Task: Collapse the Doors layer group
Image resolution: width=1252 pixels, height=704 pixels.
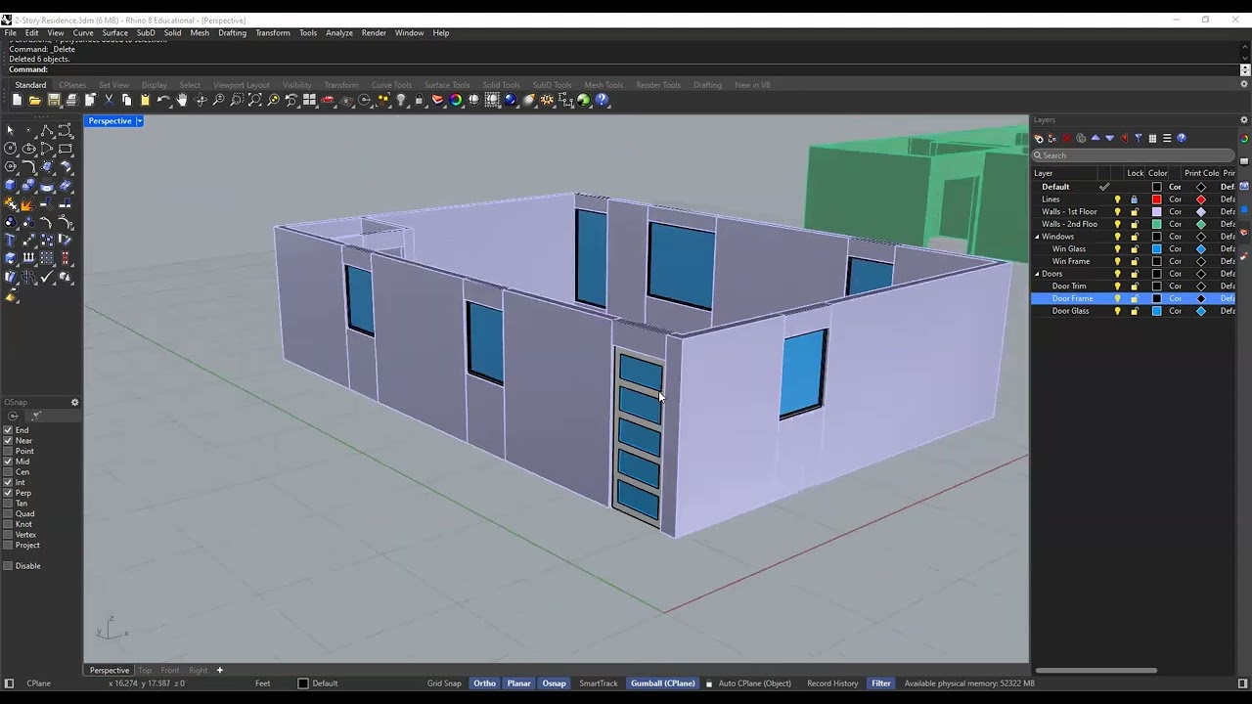Action: (x=1037, y=274)
